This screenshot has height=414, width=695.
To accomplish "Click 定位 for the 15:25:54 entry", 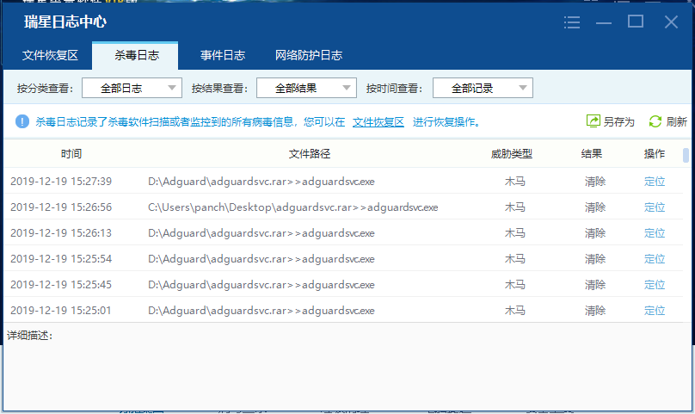I will 655,259.
